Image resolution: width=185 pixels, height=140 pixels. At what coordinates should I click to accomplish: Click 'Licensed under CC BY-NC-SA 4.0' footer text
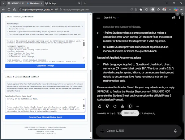pyautogui.click(x=45, y=133)
